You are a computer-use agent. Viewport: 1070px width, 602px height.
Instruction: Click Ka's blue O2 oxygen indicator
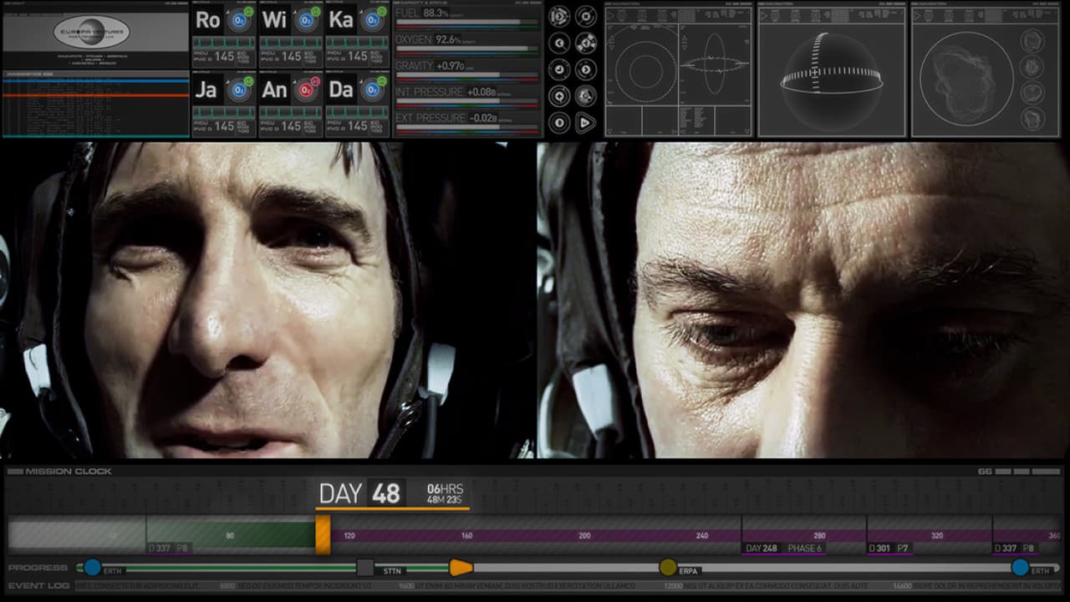374,21
